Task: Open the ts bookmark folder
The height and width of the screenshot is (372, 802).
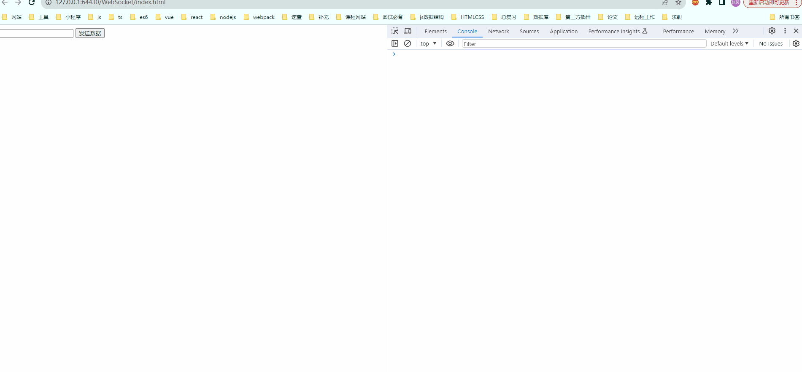Action: click(116, 17)
